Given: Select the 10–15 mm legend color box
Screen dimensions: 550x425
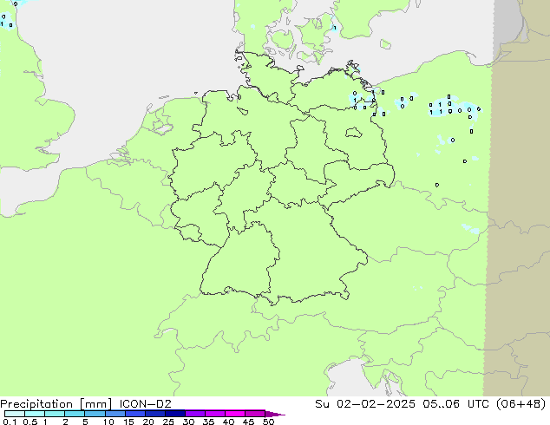Looking at the screenshot, I should click(115, 414).
